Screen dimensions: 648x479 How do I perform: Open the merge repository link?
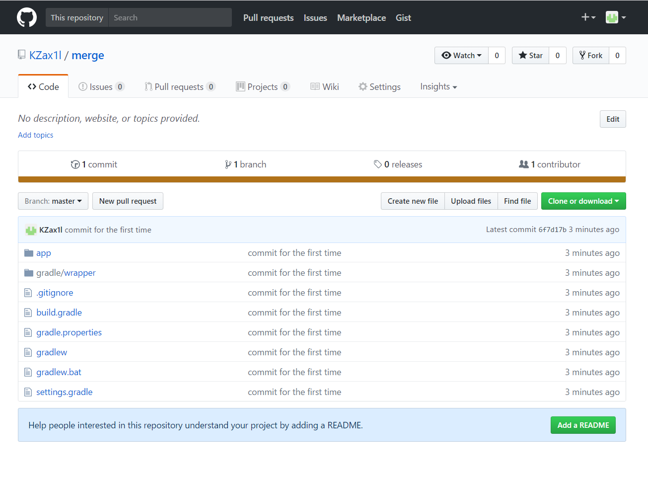point(88,55)
